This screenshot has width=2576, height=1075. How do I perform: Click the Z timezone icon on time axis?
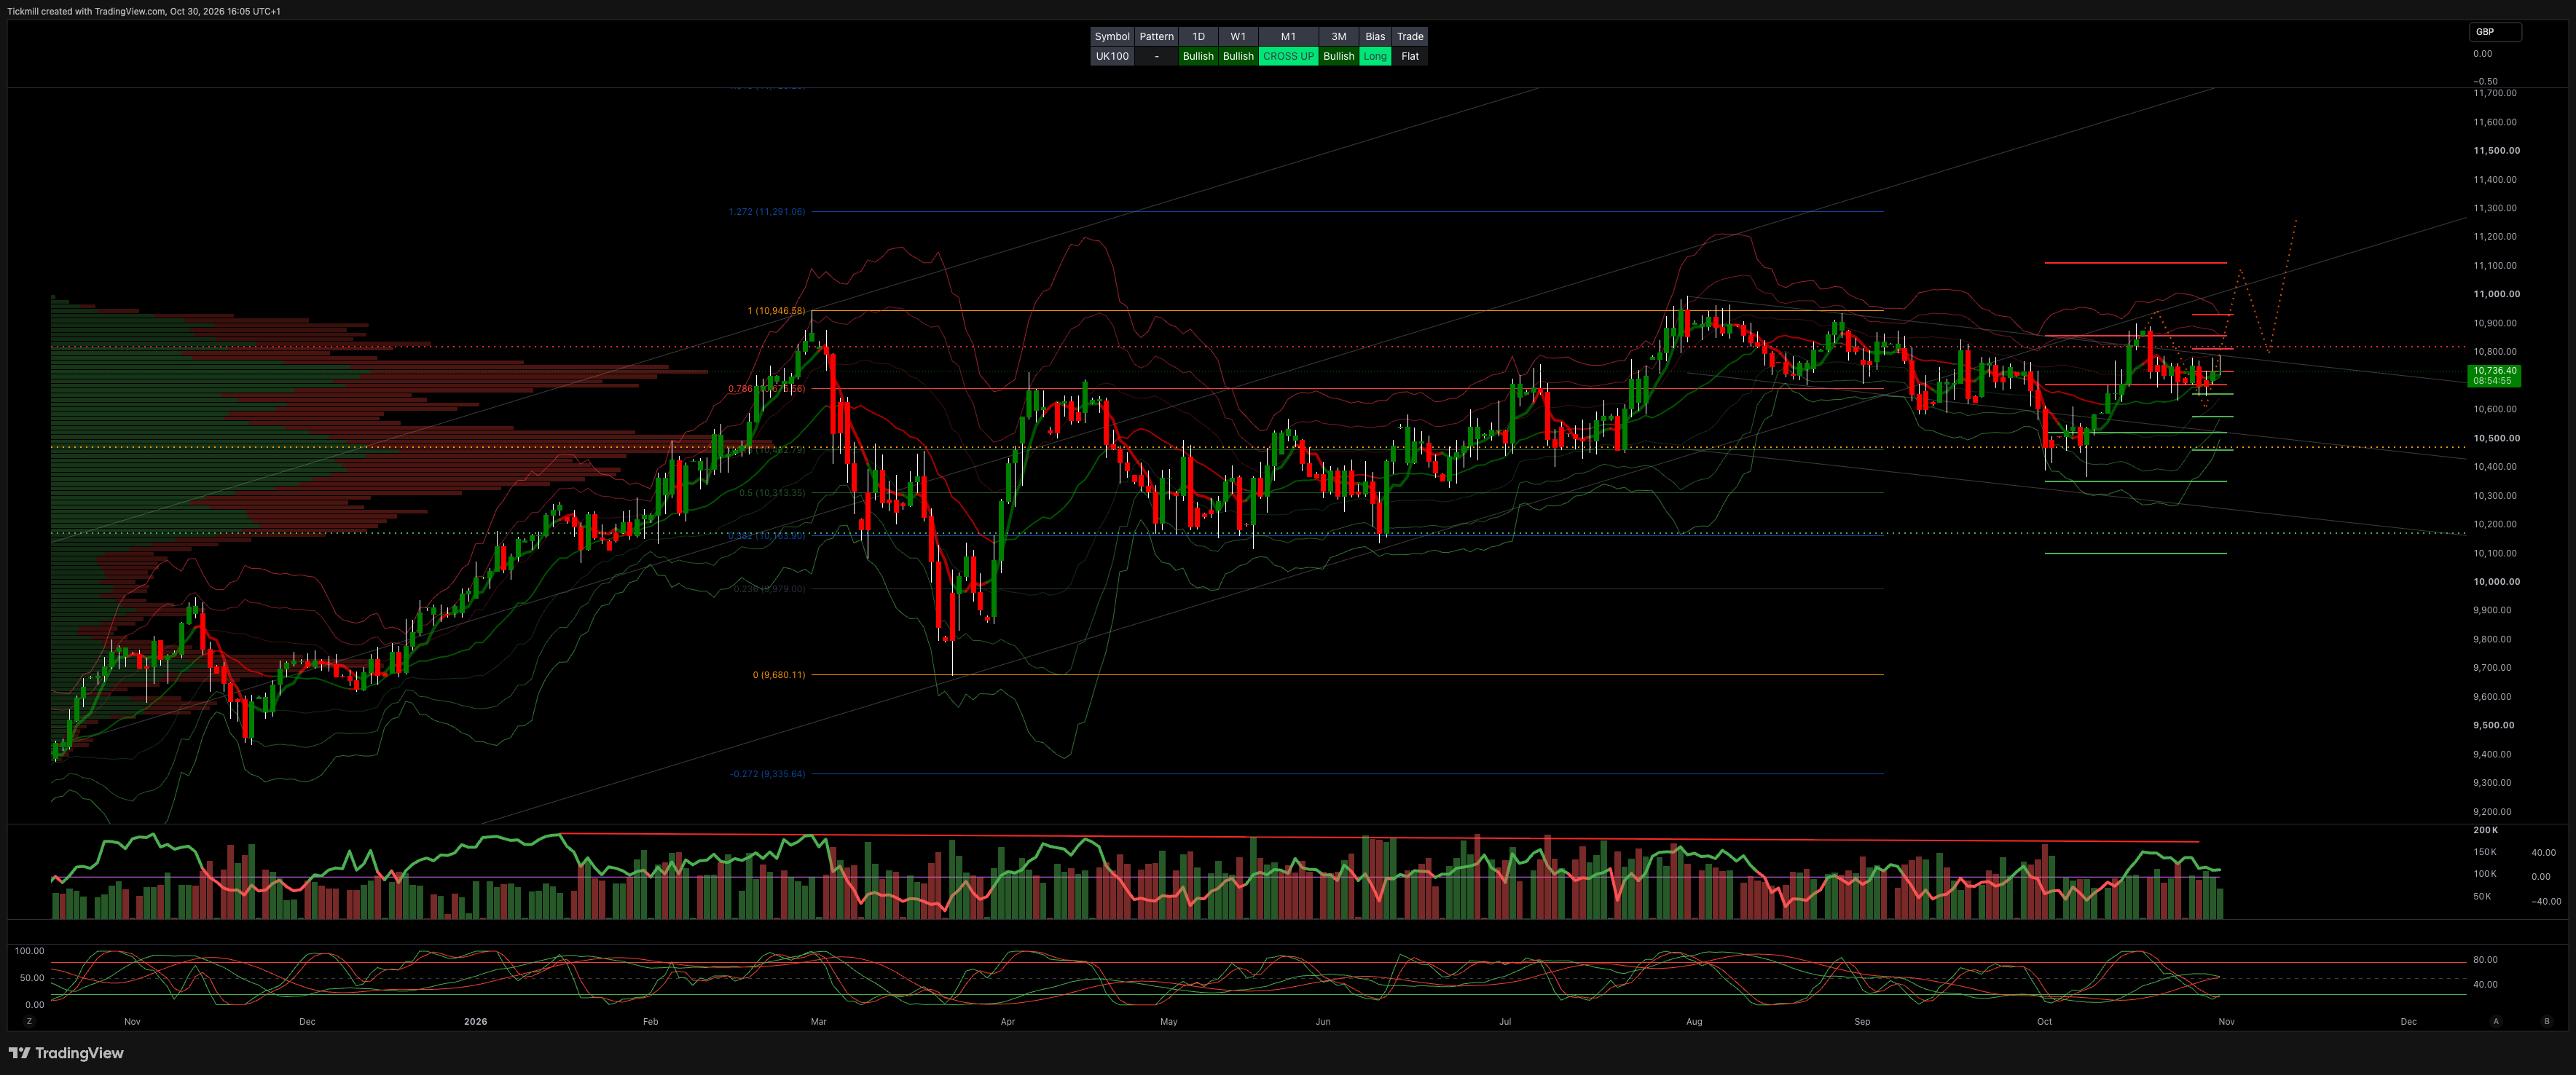click(x=29, y=1021)
